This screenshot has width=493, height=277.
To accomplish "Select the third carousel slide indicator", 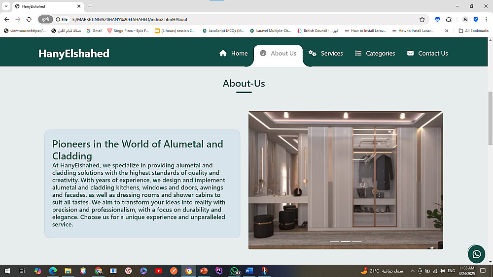I will pyautogui.click(x=356, y=242).
